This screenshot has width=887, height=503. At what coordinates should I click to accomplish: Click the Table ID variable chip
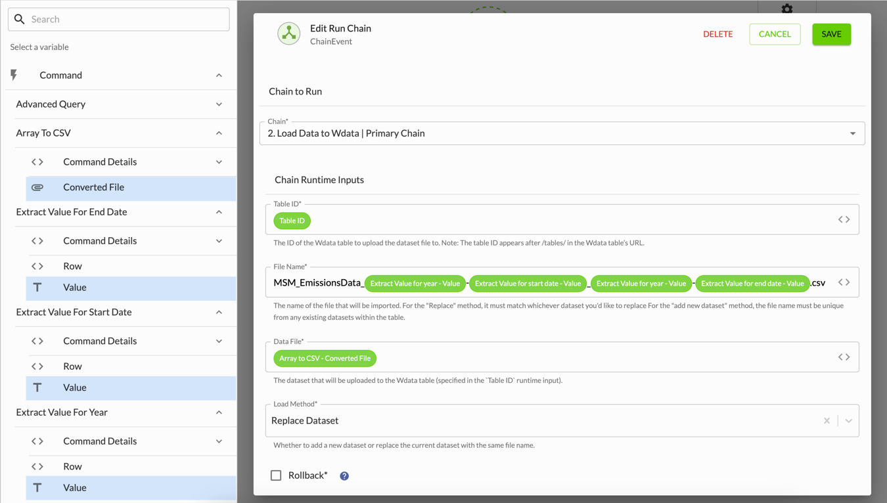292,221
